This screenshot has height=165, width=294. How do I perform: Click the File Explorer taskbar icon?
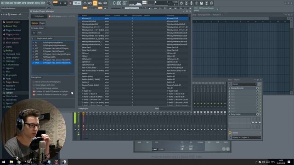pyautogui.click(x=11, y=162)
